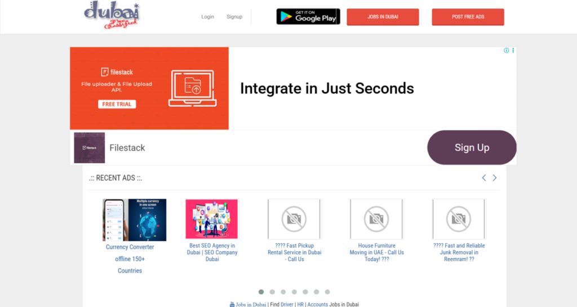
Task: Open the ad options three-dot menu
Action: coord(513,50)
